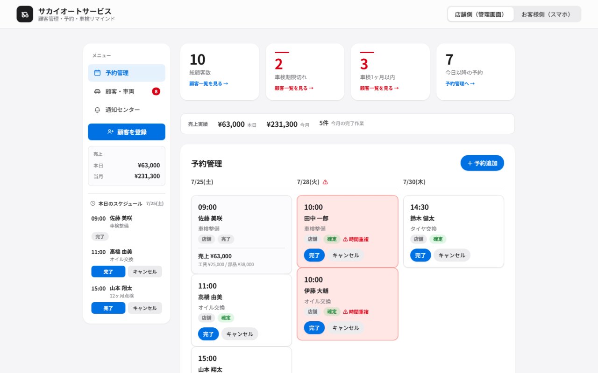Cancel 高橋 由美 in sidebar schedule

[x=145, y=271]
